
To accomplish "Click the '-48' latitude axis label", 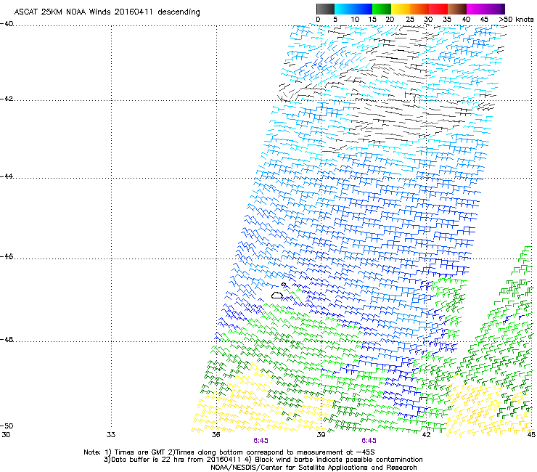I will [7, 340].
